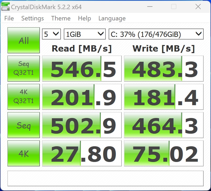Select the Seq Q32T1 write result 483.3
The height and width of the screenshot is (191, 211).
[x=164, y=69]
